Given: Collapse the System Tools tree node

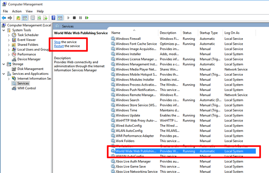Looking at the screenshot, I should point(4,30).
